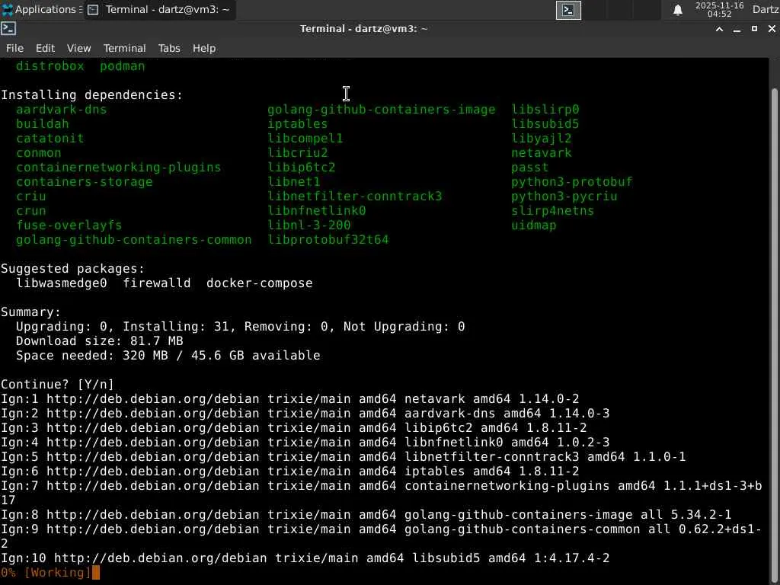Click the Dartz user menu button

[x=765, y=10]
